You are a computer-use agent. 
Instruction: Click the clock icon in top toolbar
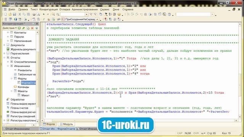169,14
